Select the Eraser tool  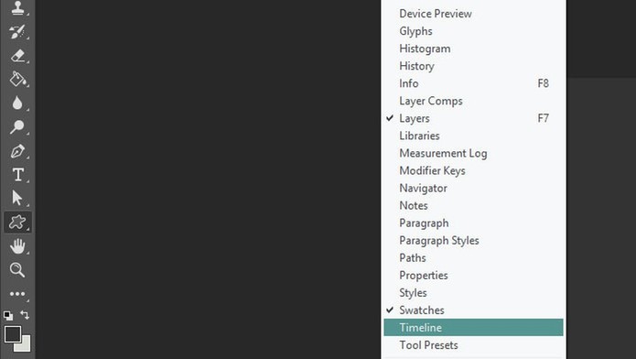click(x=17, y=56)
